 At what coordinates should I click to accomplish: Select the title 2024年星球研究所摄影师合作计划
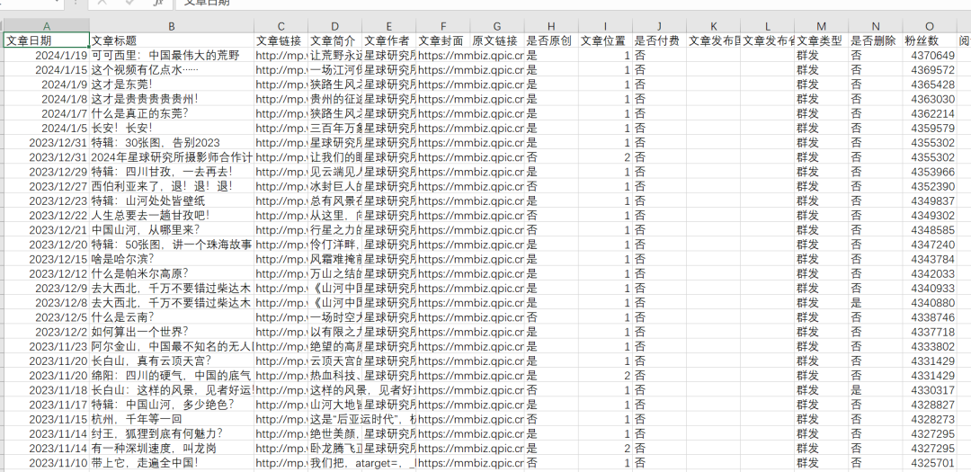pos(172,157)
